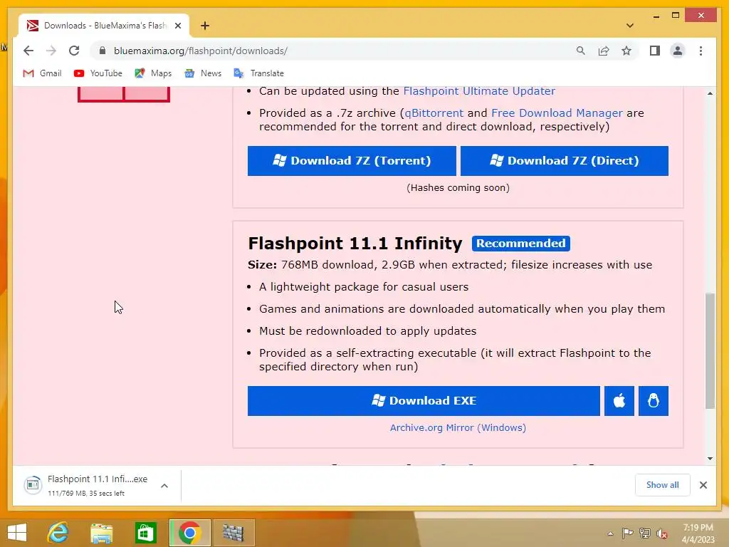Switch to Chrome in taskbar
The image size is (729, 547).
click(189, 533)
